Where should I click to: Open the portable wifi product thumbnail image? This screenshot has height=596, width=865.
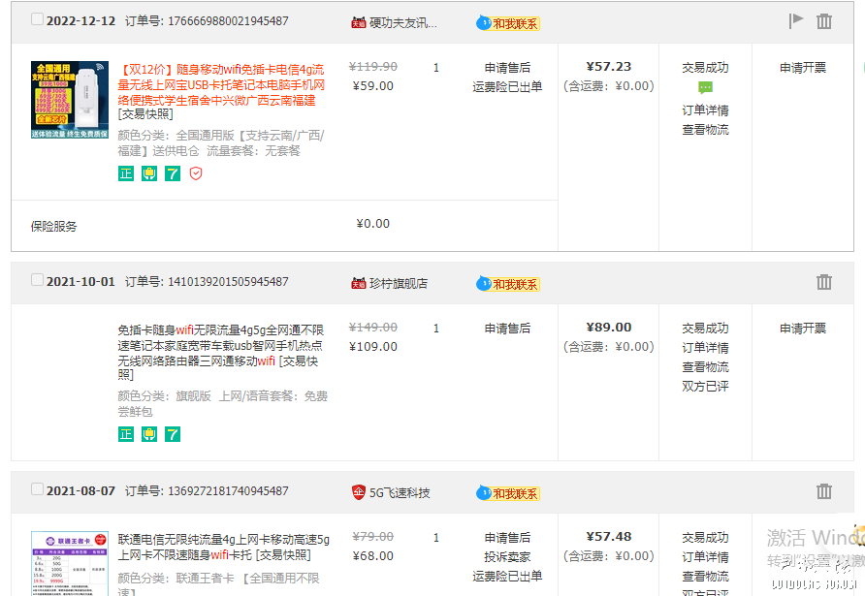click(x=70, y=100)
